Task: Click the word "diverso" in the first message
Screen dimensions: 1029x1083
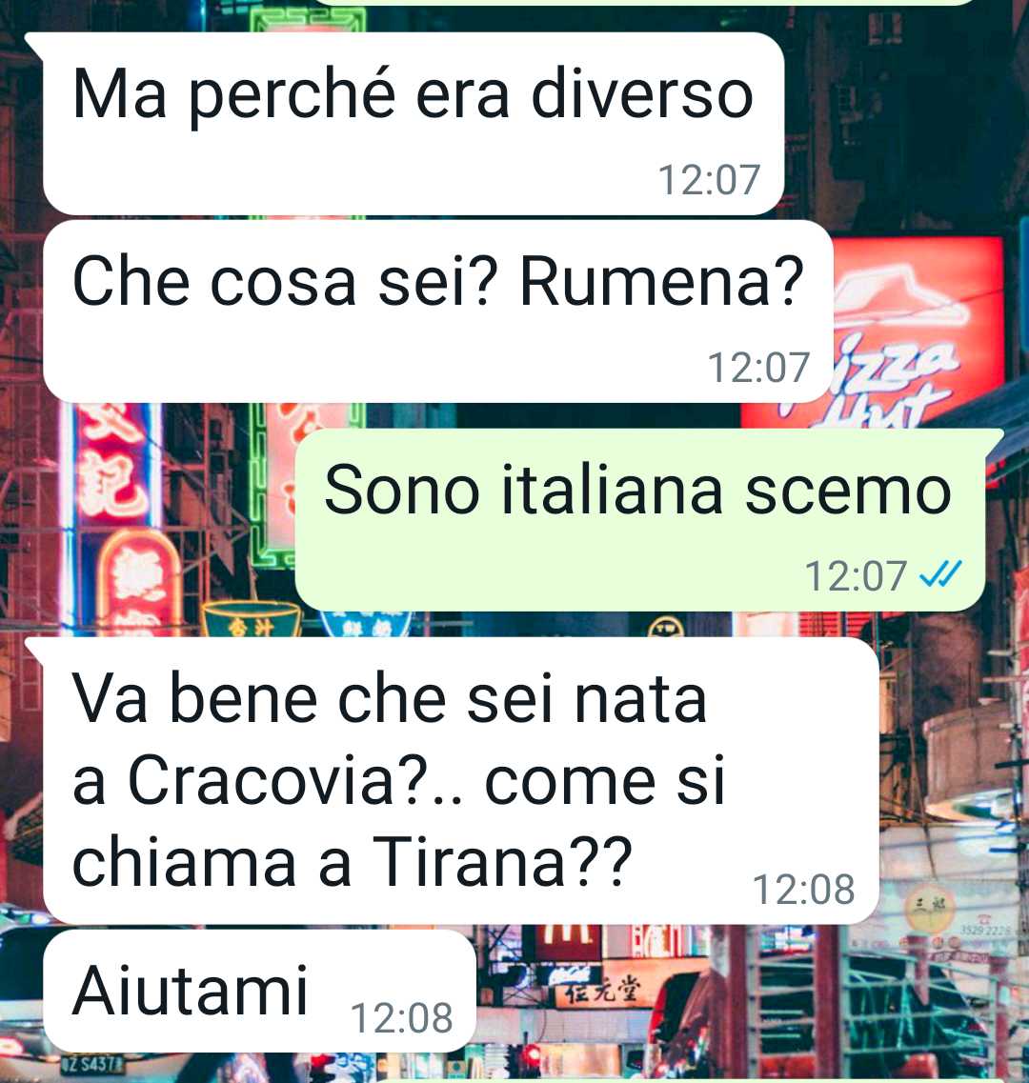Action: 642,94
